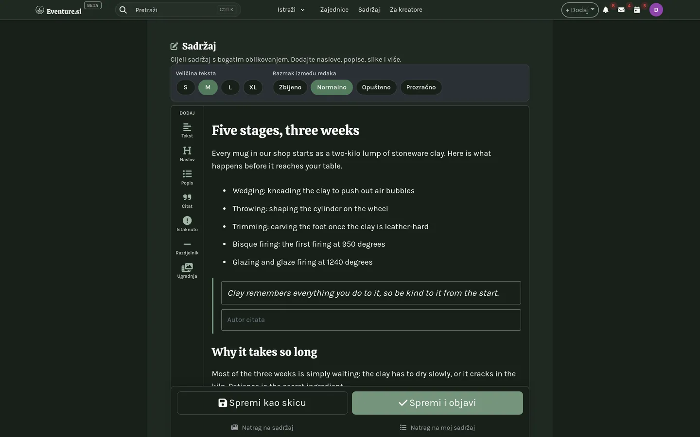Image resolution: width=700 pixels, height=437 pixels.
Task: Add an Ugradnja embed block
Action: click(x=187, y=270)
